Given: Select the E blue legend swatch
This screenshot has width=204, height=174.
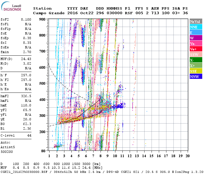Looking at the screenshot, I should 196,32.
